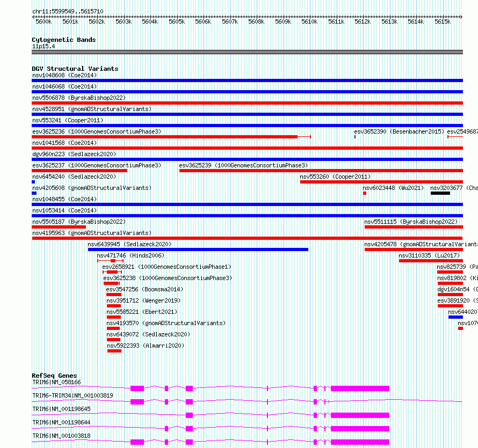Click the 5600k ruler position
478x448 pixels.
44,21
